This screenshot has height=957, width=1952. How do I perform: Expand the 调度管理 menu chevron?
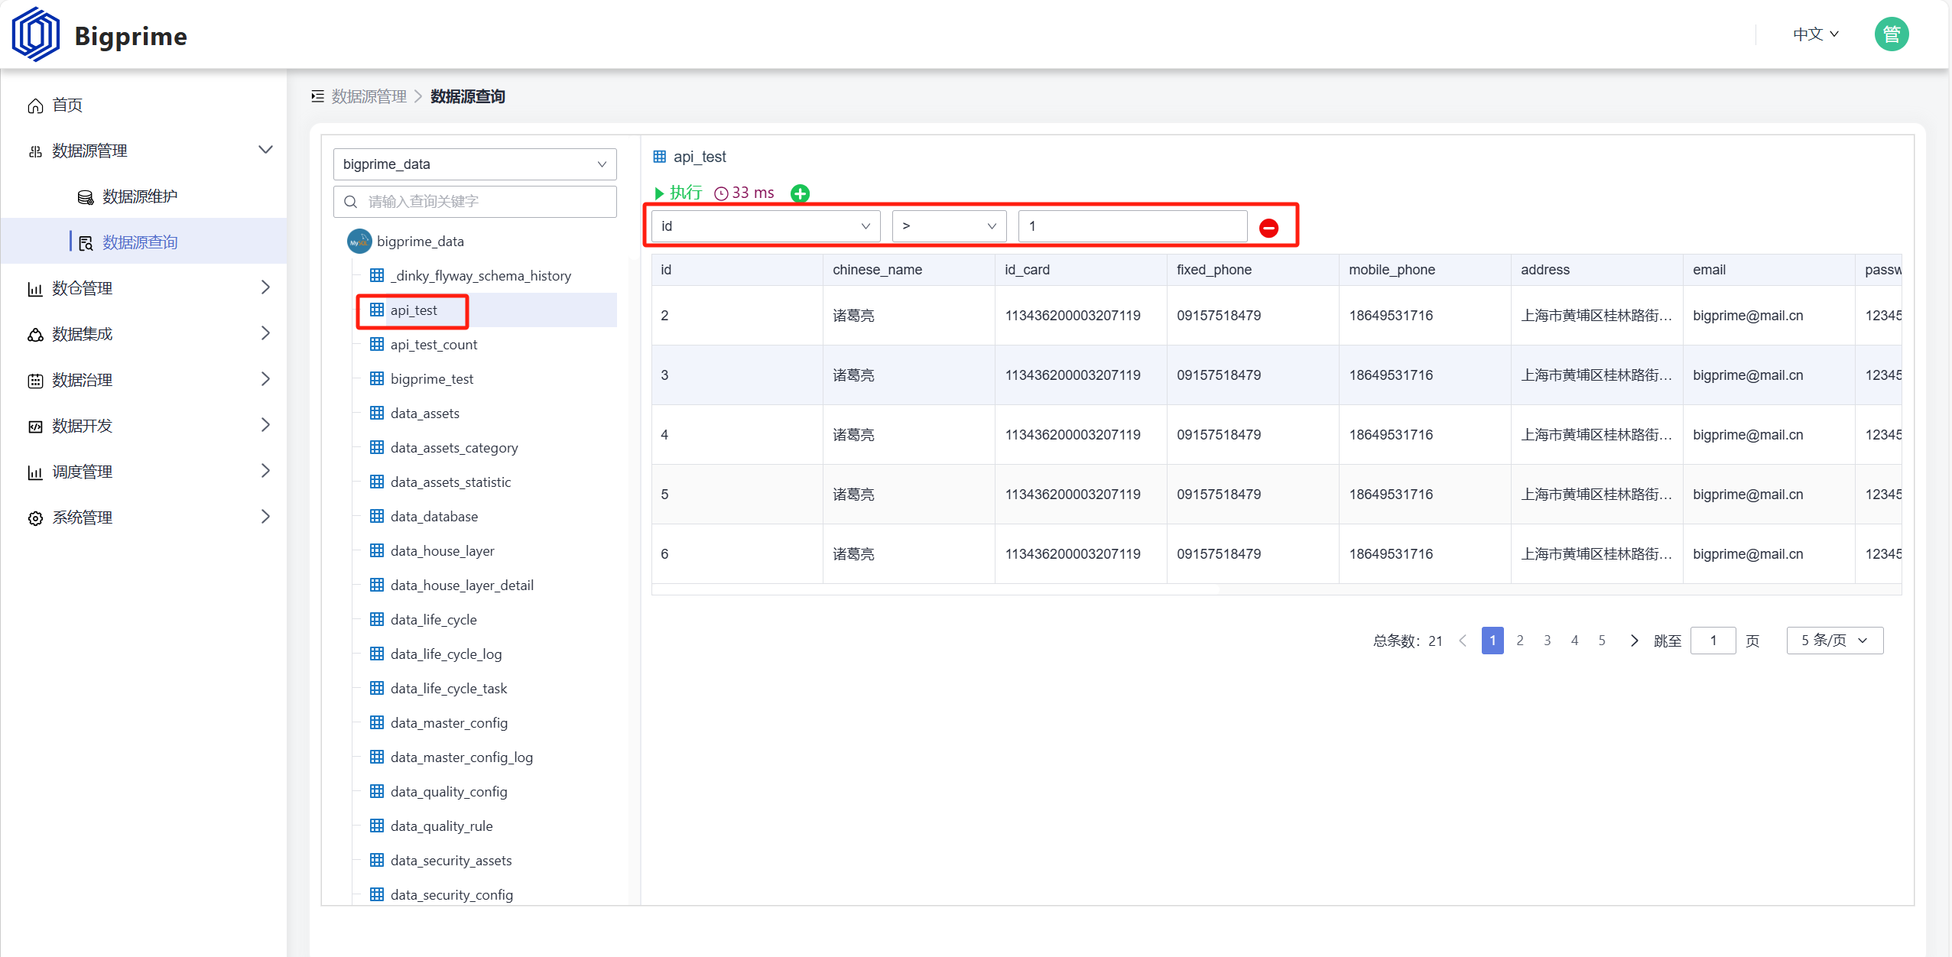(265, 471)
